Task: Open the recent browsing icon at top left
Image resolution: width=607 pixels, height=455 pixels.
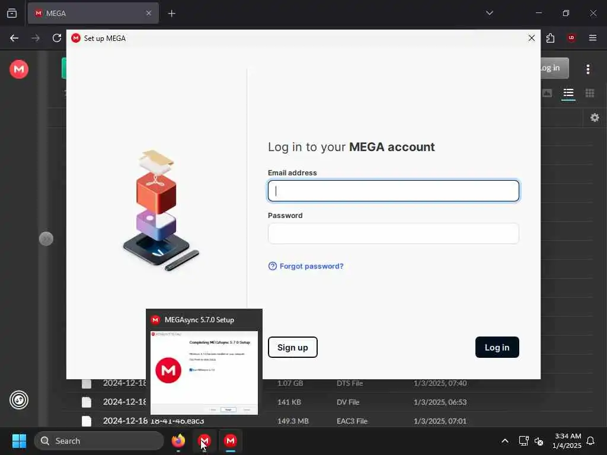Action: pos(12,13)
